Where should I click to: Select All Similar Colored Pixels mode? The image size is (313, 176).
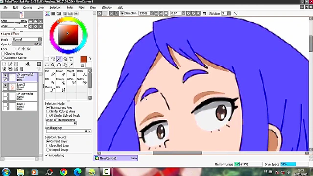click(48, 115)
